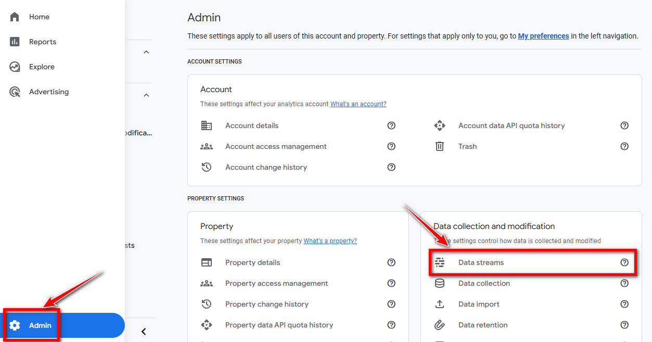Click the Admin gear icon
Screen dimensions: 652x342
click(x=15, y=325)
